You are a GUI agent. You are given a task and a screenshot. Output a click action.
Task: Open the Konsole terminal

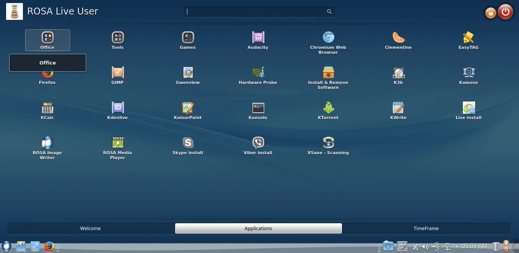click(x=258, y=110)
